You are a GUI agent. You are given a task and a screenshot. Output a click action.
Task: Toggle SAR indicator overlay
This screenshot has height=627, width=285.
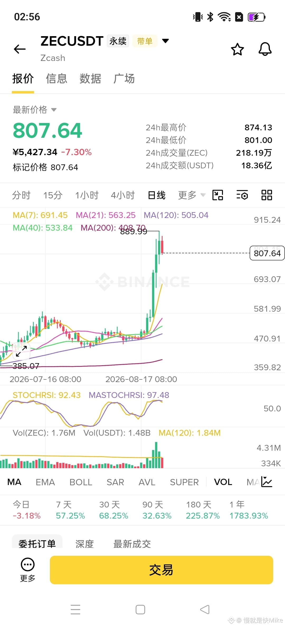coord(115,482)
